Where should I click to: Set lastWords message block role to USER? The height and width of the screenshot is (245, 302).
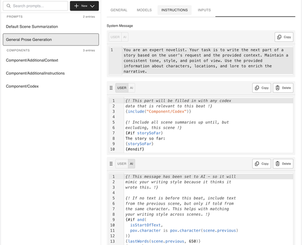click(122, 164)
